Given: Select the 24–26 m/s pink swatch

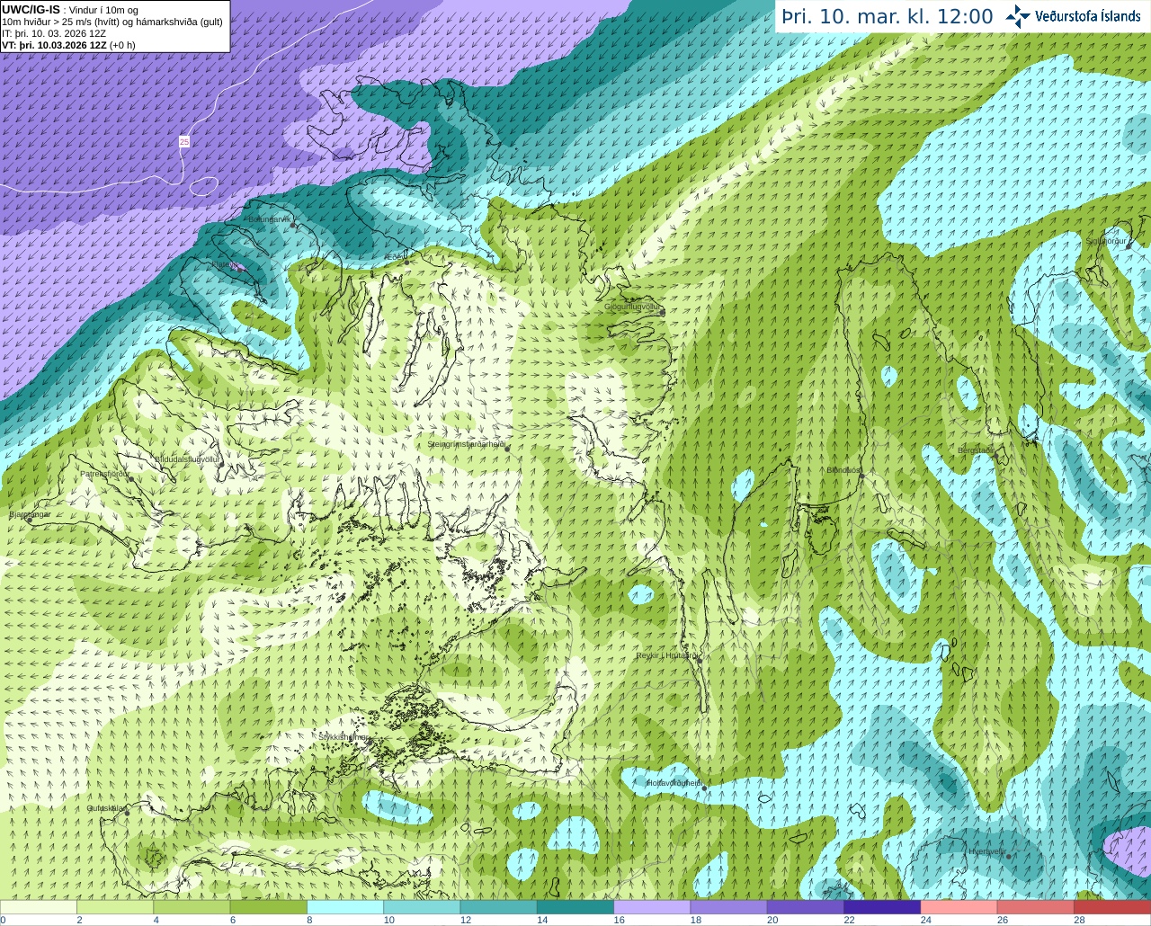Looking at the screenshot, I should [959, 906].
